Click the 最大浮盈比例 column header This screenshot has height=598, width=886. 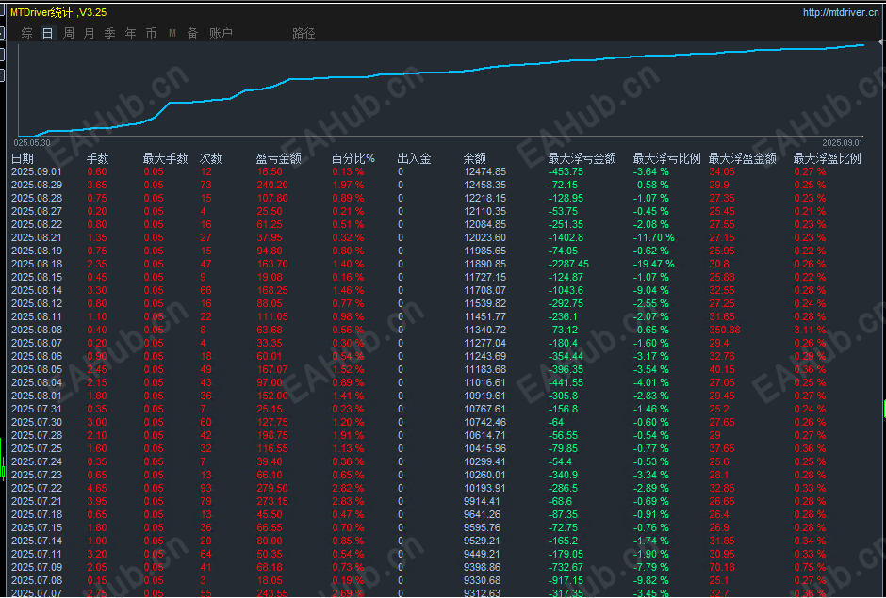tap(828, 158)
